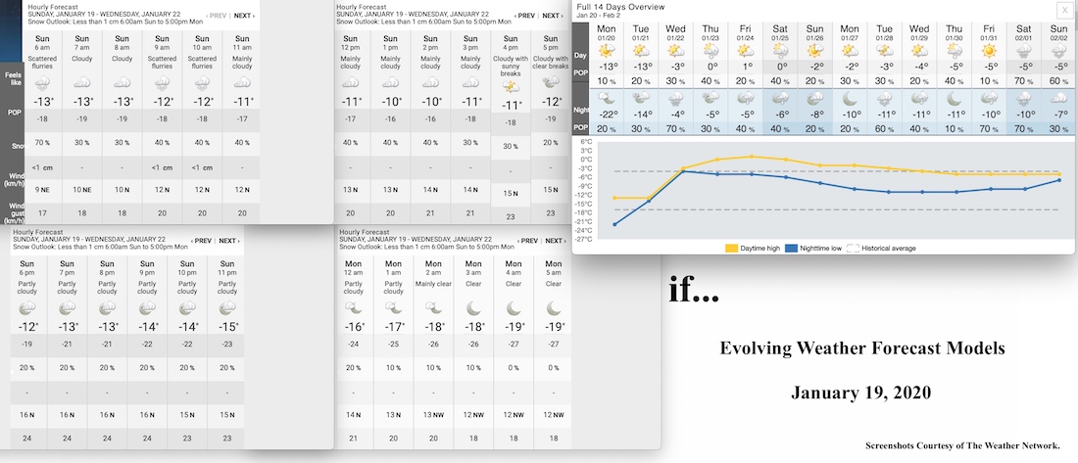Screen dimensions: 1078x463
Task: Click the first blue nighttime low chart point
Action: coord(614,224)
